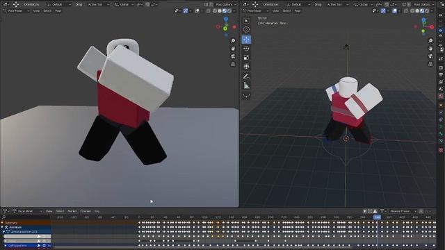Open the Dope Sheet mode dropdown

(27, 211)
